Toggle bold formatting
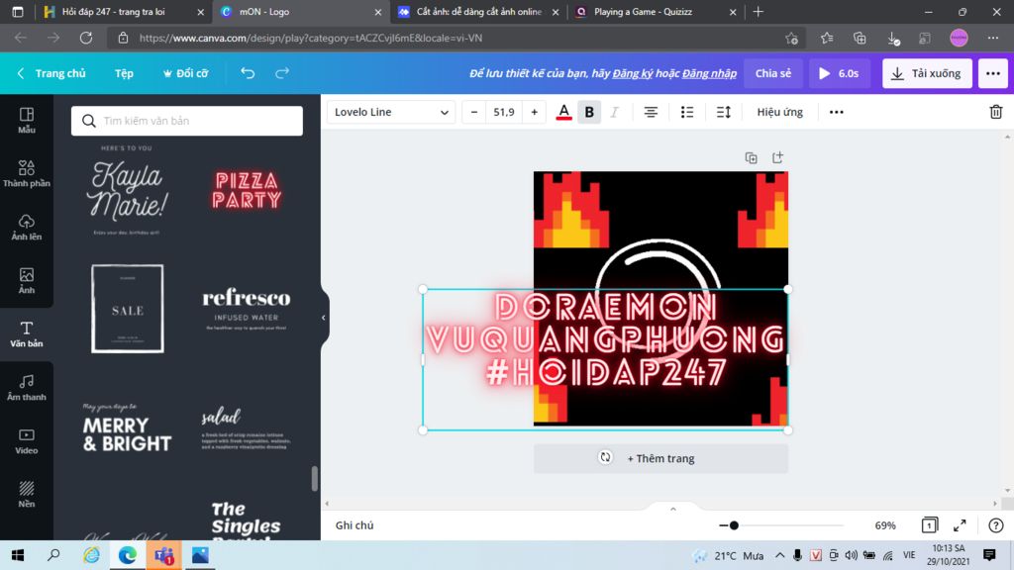 point(589,113)
